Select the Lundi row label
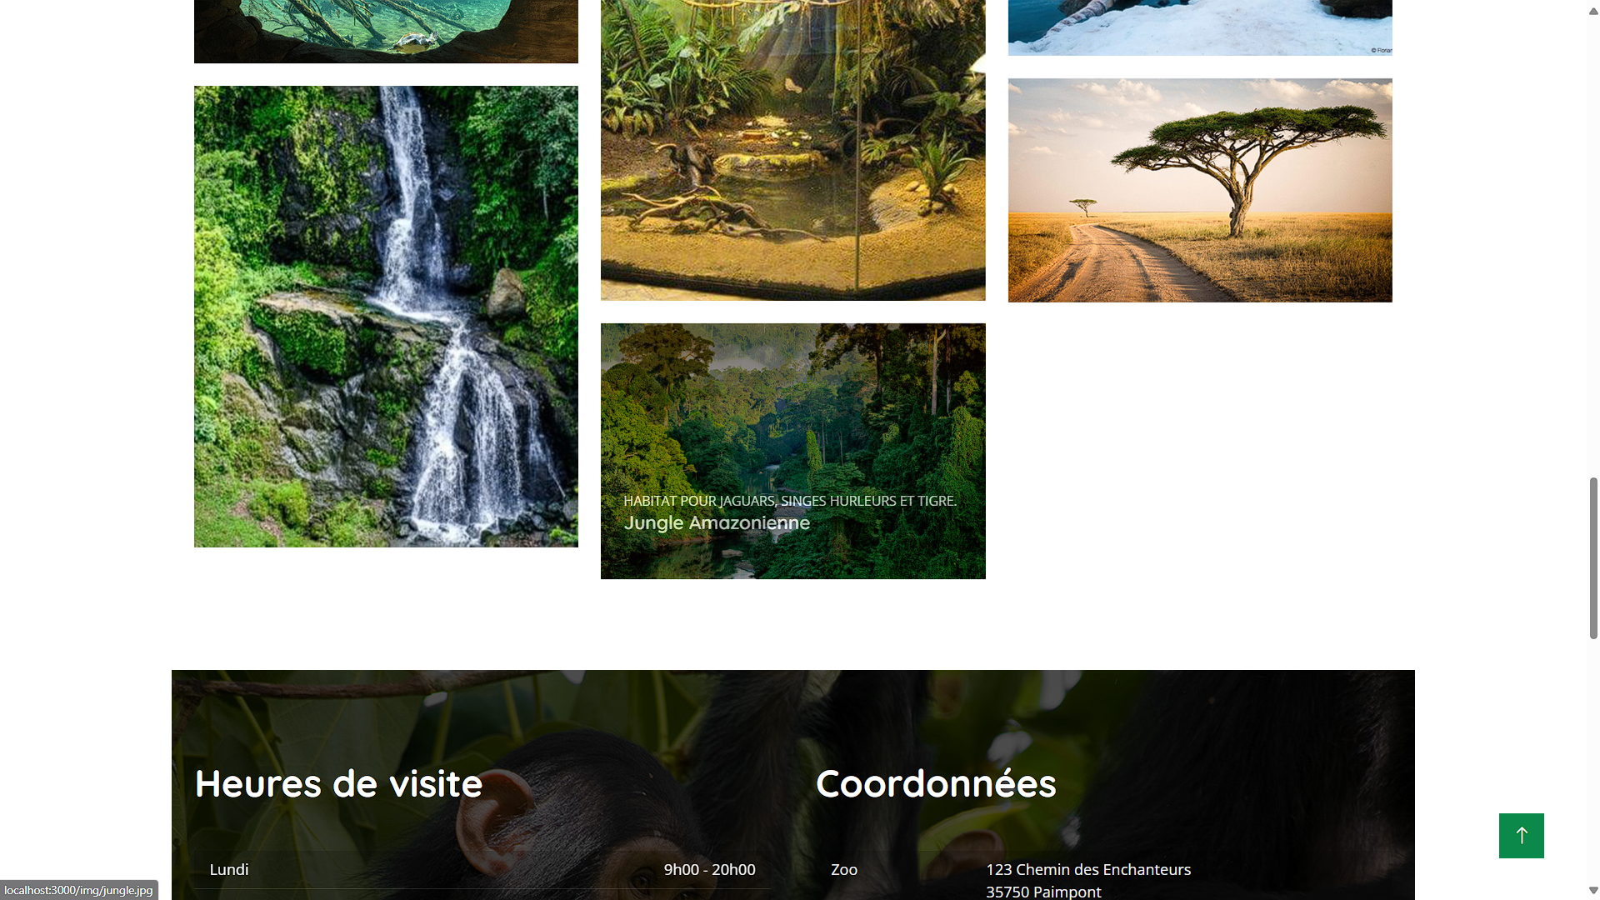Viewport: 1600px width, 900px height. click(x=229, y=869)
